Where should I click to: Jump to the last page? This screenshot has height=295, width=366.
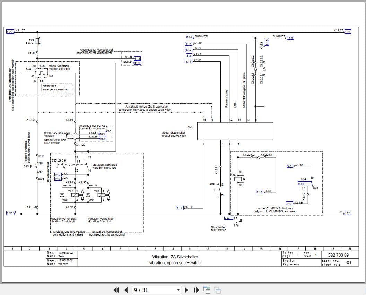(x=196, y=290)
